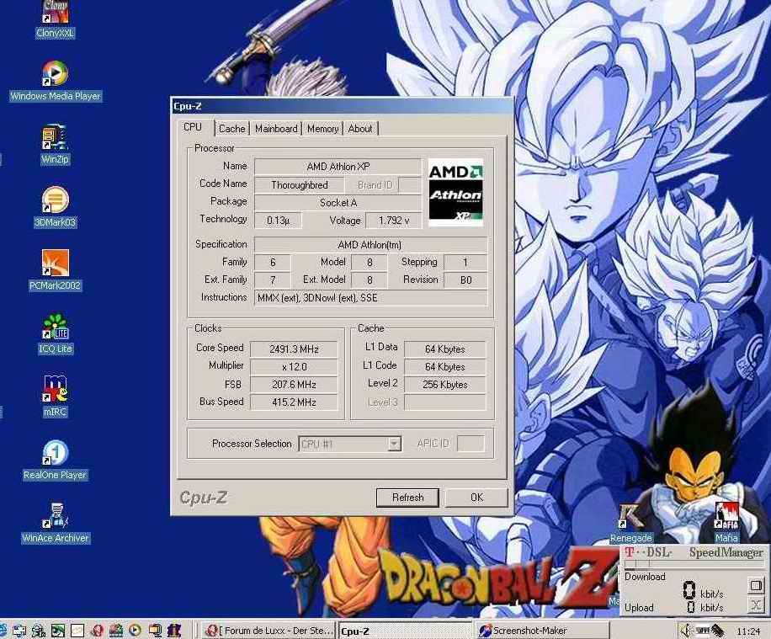Click the Core Speed value 2491.3 MHz

pos(294,349)
